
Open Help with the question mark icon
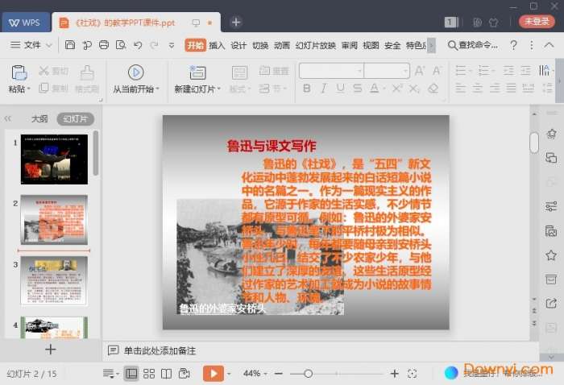click(514, 45)
